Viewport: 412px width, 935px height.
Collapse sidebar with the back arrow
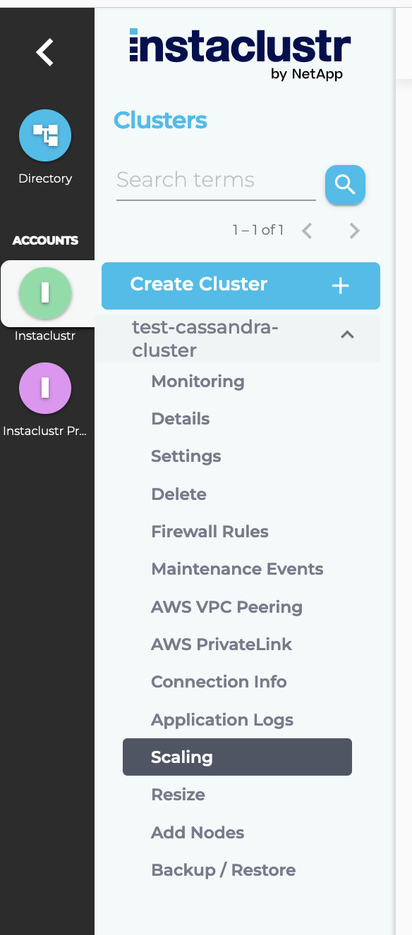(x=45, y=52)
